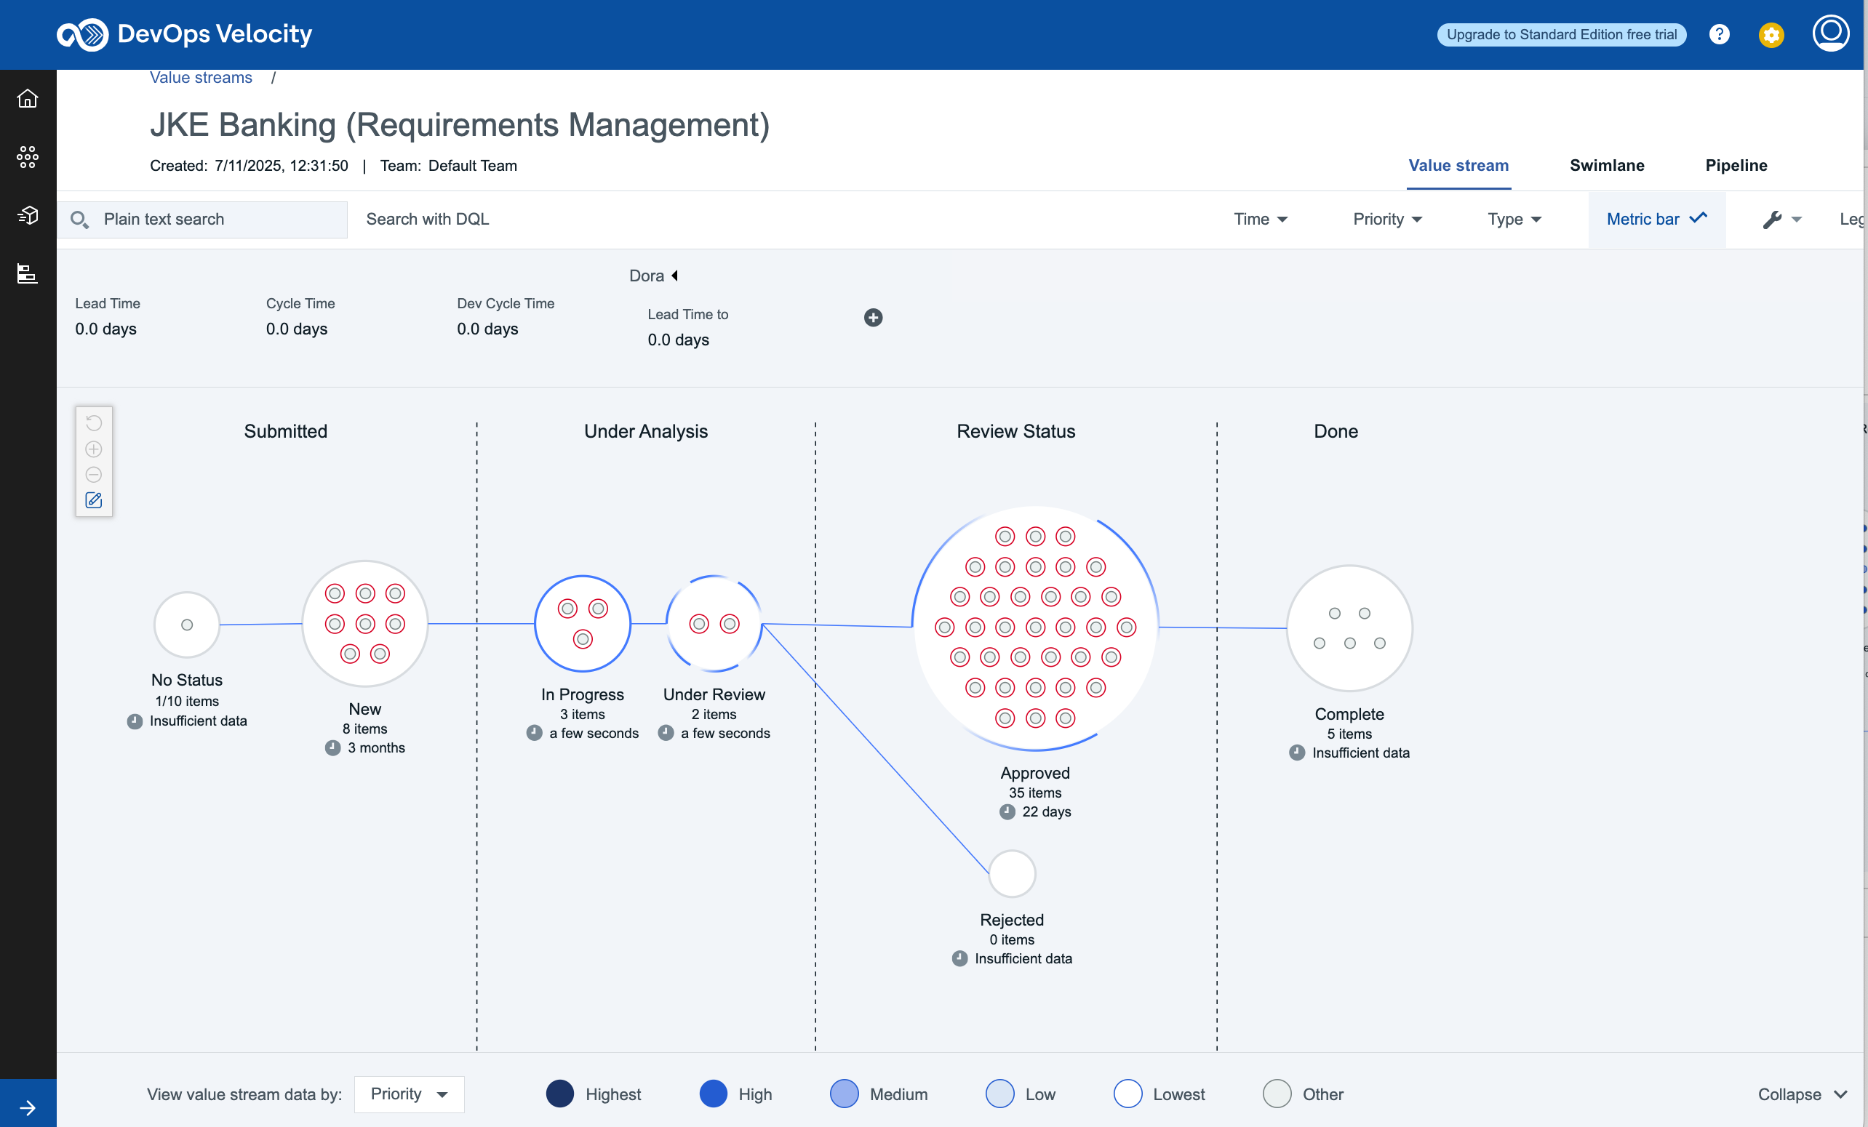Click the clock icon under Approved

[x=1007, y=811]
